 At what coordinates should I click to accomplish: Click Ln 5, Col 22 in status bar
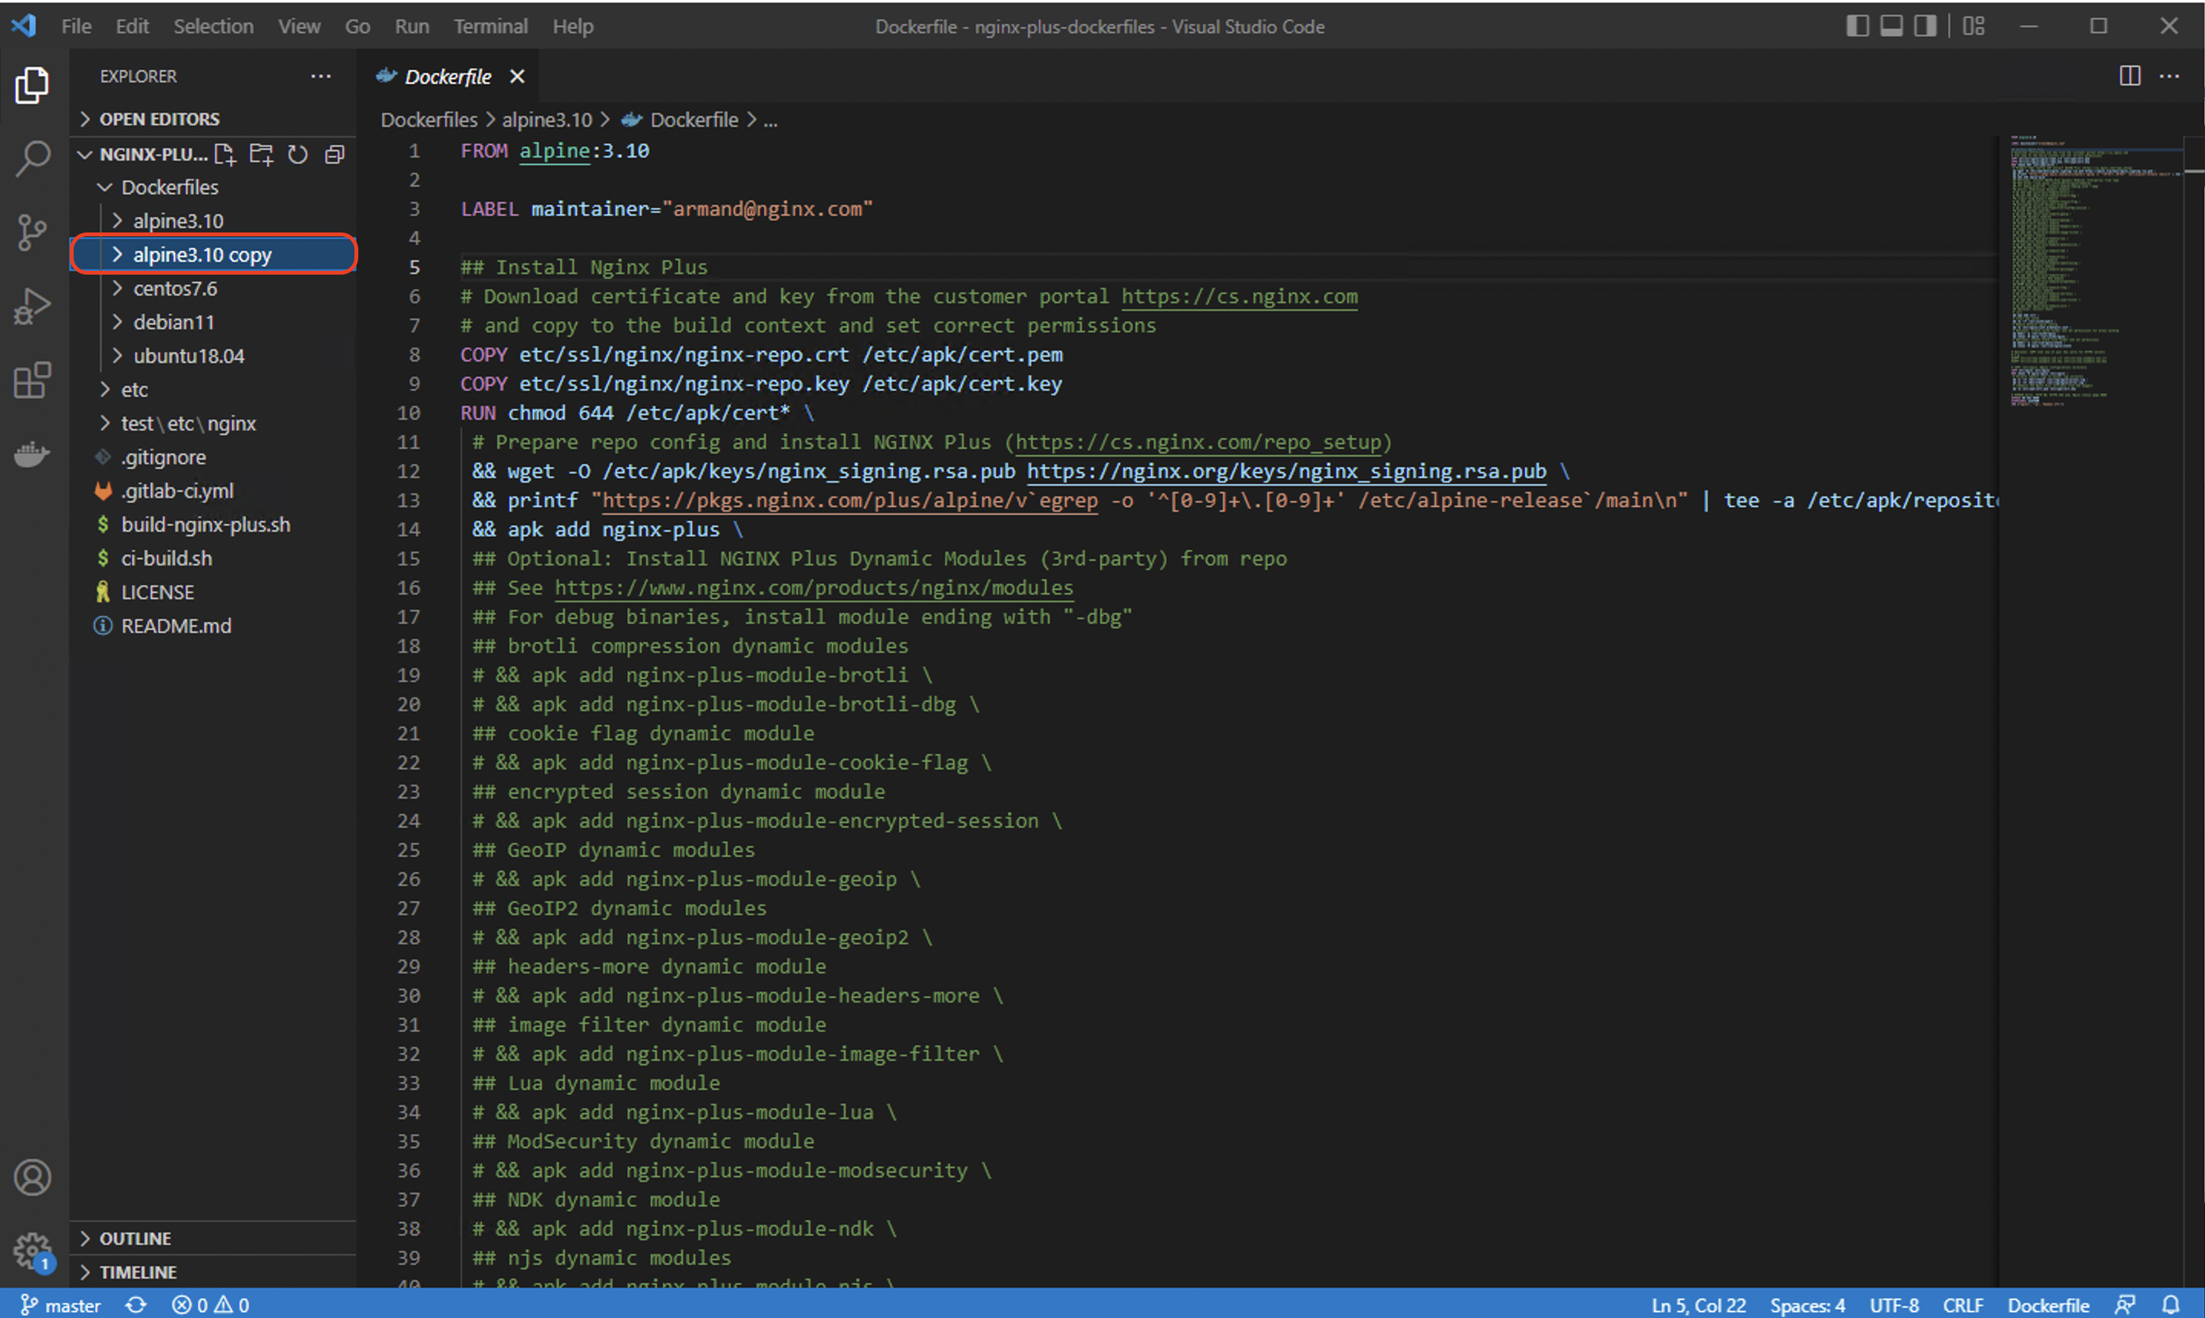1698,1305
